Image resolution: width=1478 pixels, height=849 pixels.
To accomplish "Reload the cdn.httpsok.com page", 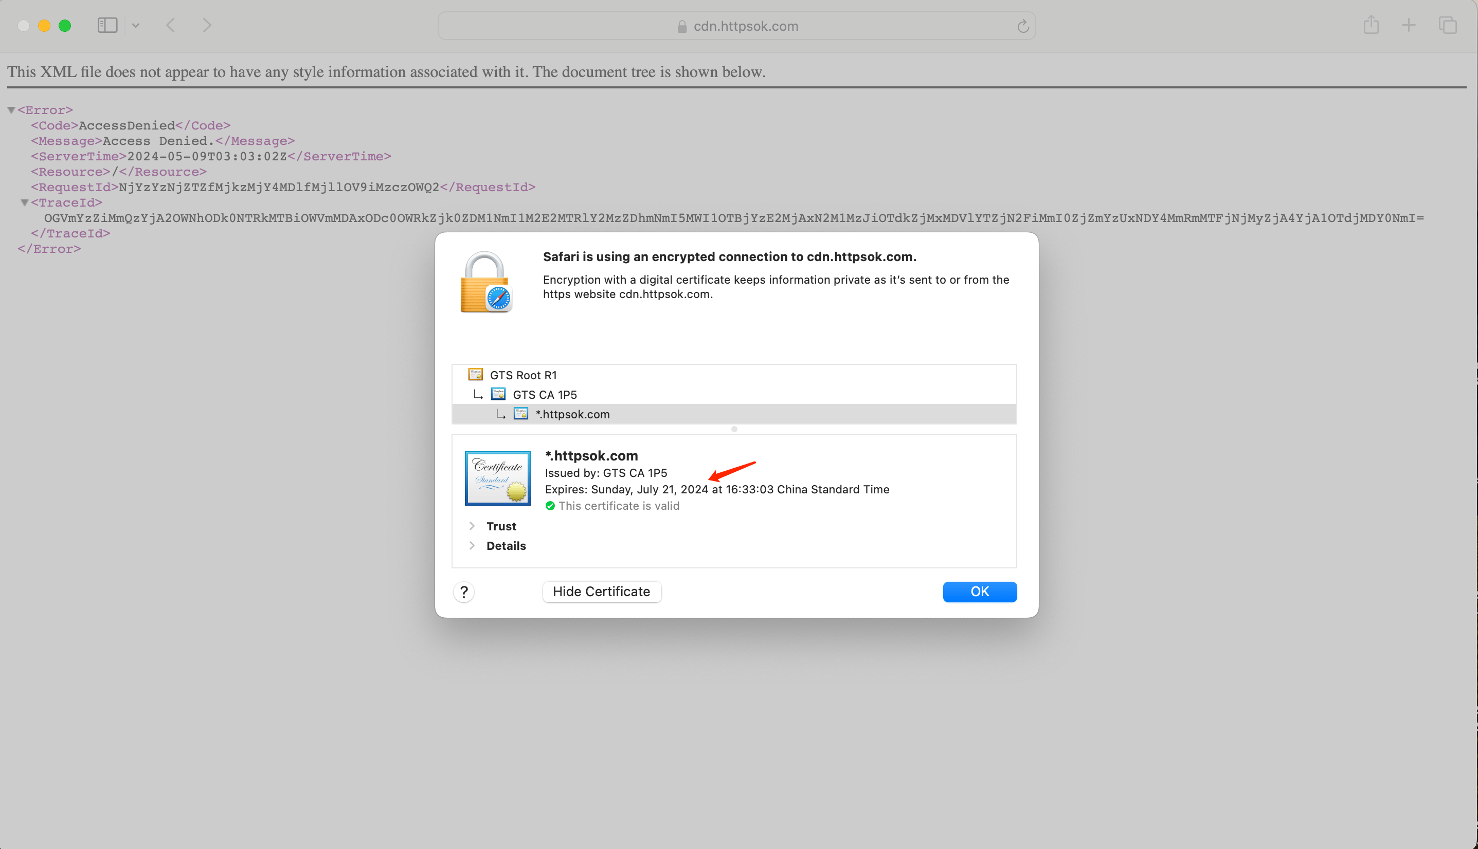I will (x=1022, y=26).
